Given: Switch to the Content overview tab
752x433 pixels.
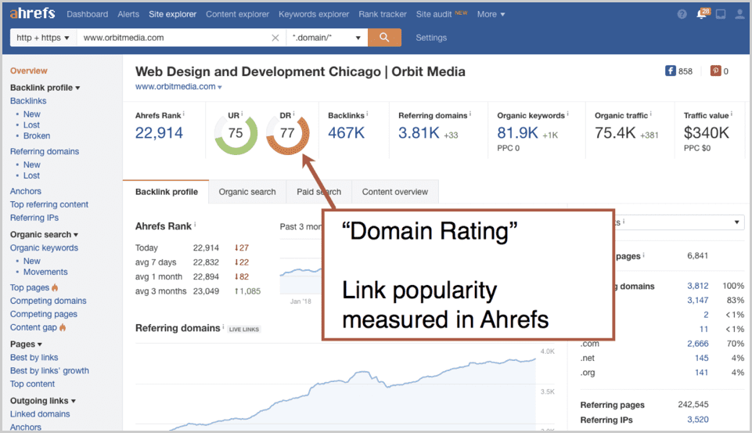Looking at the screenshot, I should 394,192.
